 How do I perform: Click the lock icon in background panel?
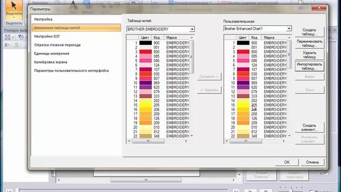(17, 45)
